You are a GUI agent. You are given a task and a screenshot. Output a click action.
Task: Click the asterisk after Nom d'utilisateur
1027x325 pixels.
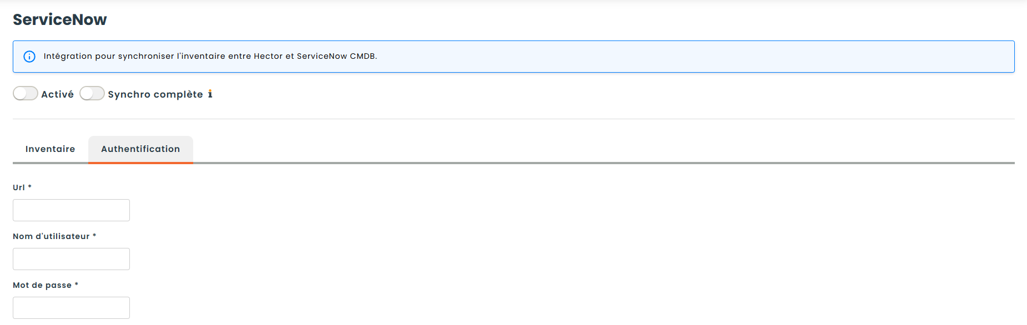[x=94, y=236]
